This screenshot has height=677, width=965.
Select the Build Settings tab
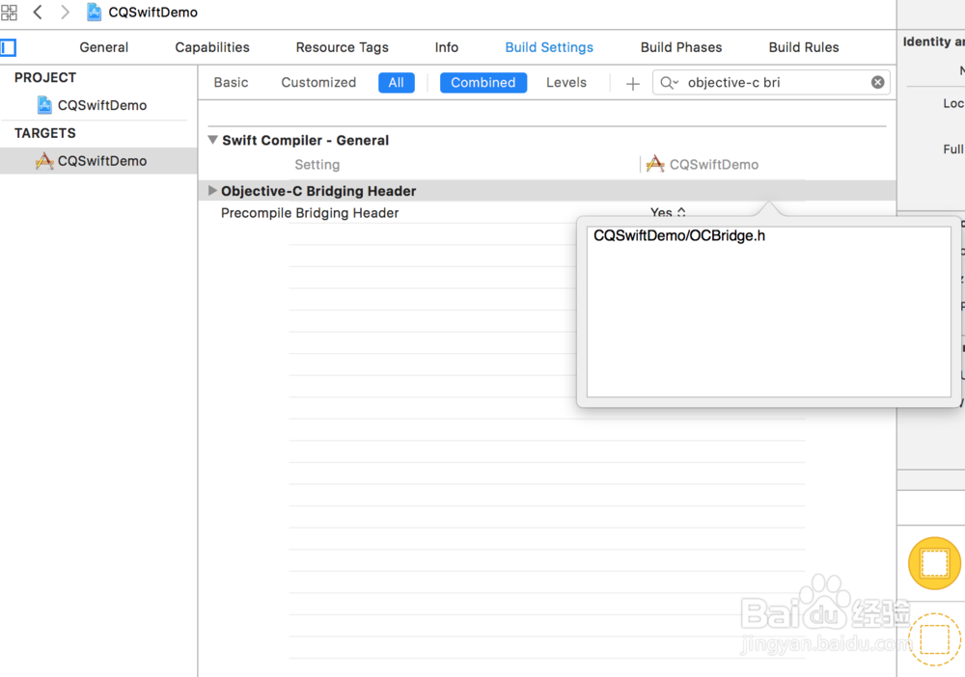549,47
